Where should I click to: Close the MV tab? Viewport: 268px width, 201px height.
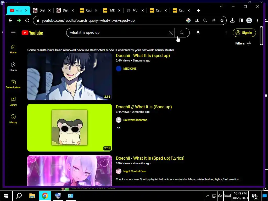(x=143, y=10)
